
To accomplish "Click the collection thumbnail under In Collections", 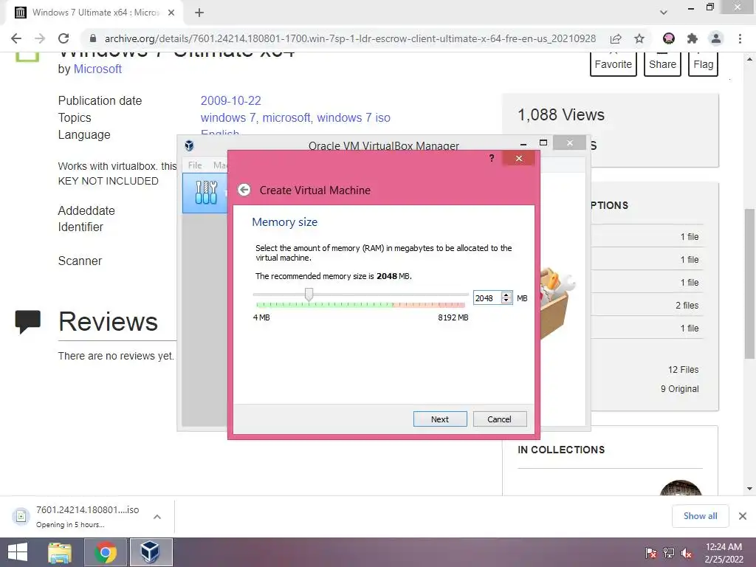I will [681, 488].
